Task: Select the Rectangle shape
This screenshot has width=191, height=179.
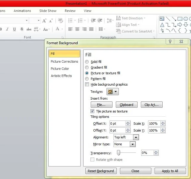Action: coord(180,19)
